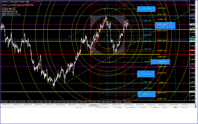
Task: Click the chart tabs scroll-left arrow
Action: (192, 105)
